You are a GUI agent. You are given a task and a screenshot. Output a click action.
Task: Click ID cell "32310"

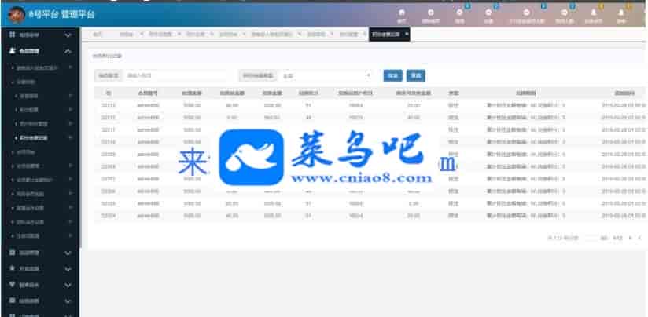[x=109, y=142]
